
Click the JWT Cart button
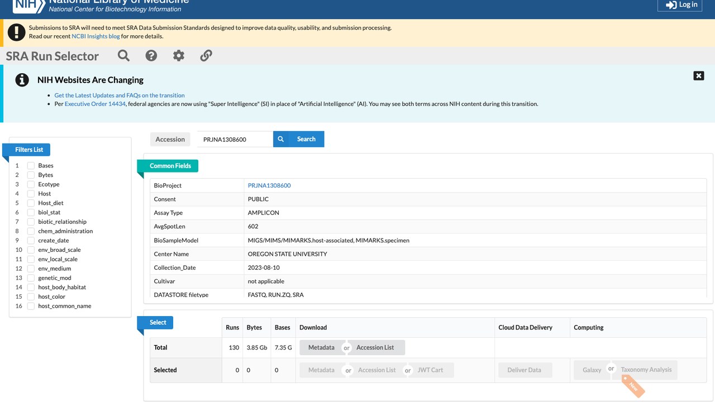coord(431,370)
